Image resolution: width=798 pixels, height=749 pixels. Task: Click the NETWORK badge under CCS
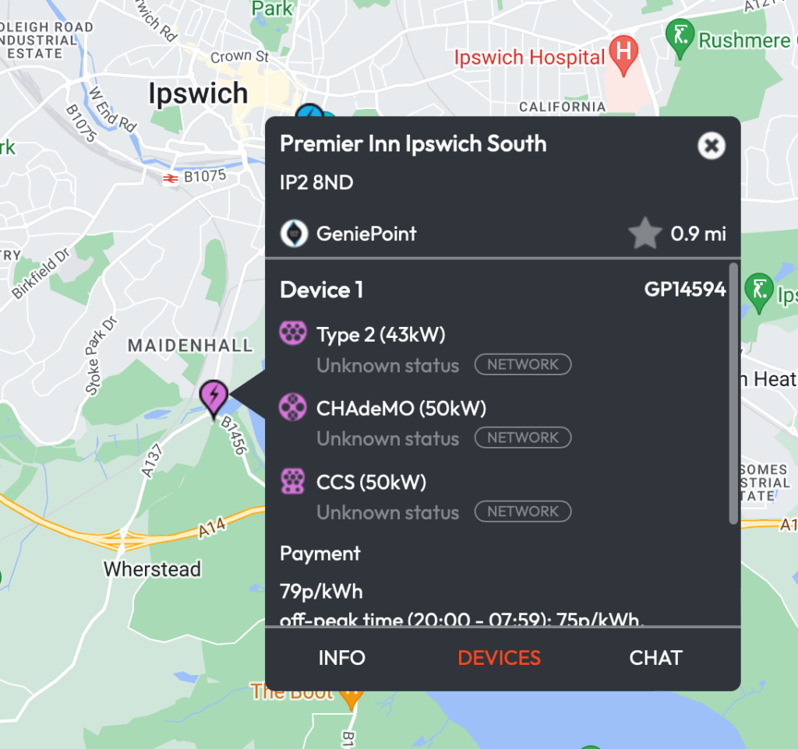(x=523, y=512)
